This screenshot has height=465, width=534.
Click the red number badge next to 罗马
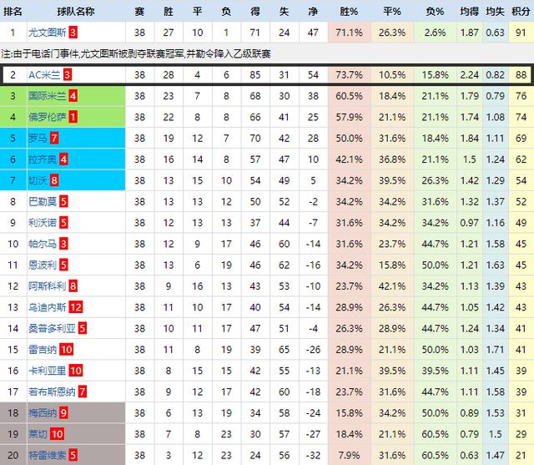coord(54,138)
